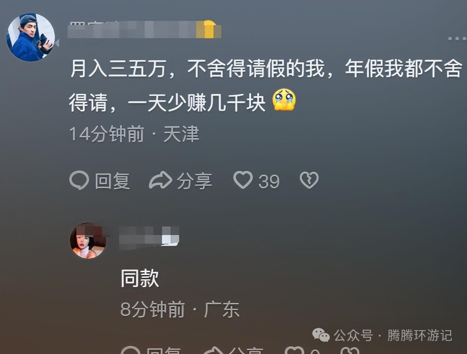Dislike the first comment via broken heart

pos(309,180)
